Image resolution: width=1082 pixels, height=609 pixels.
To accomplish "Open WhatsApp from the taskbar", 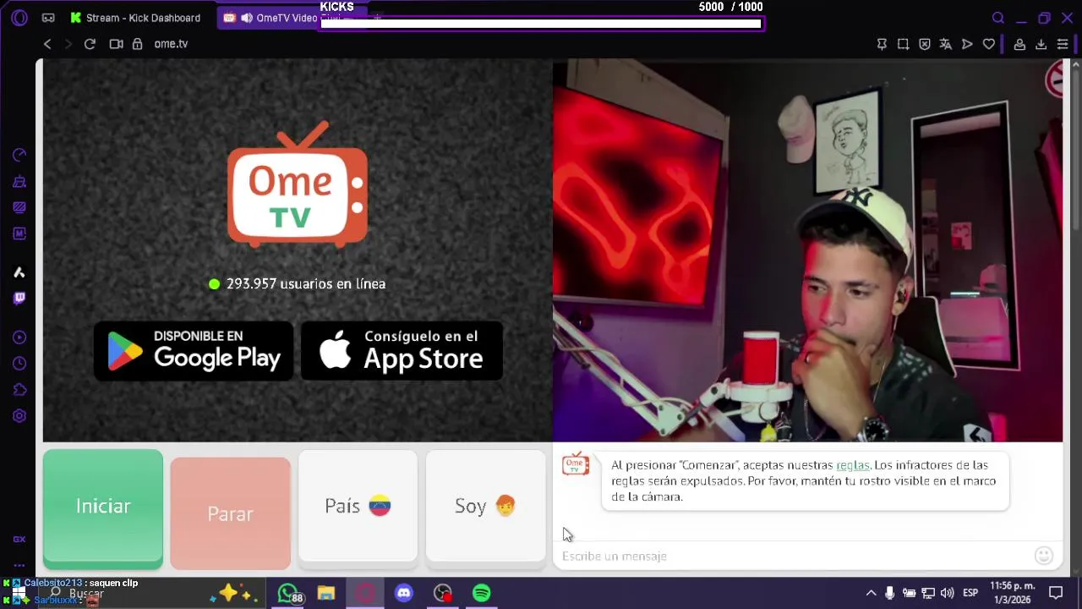I will pyautogui.click(x=287, y=593).
